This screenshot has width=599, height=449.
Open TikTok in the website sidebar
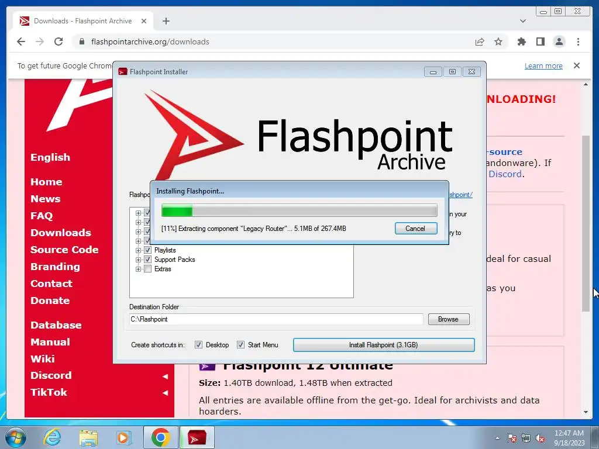click(x=49, y=392)
